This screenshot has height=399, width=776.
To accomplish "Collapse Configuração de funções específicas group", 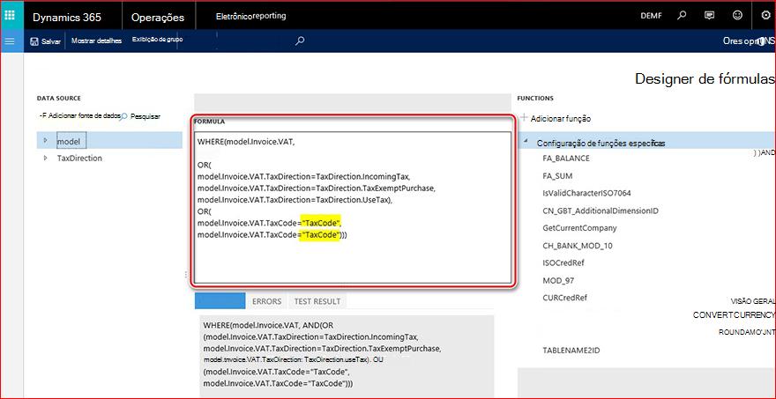I will (525, 143).
